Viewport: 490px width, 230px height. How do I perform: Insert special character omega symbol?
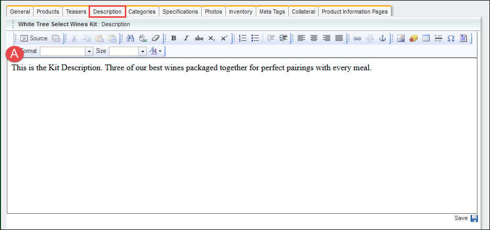pyautogui.click(x=451, y=38)
